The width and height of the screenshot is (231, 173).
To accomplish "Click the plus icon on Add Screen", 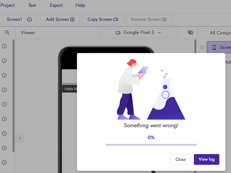I will click(72, 20).
